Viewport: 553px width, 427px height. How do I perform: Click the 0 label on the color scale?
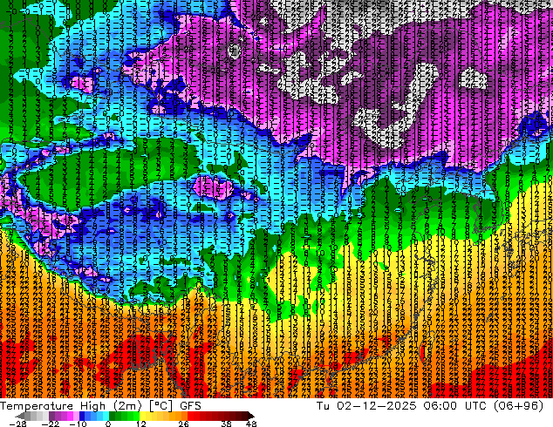108,424
